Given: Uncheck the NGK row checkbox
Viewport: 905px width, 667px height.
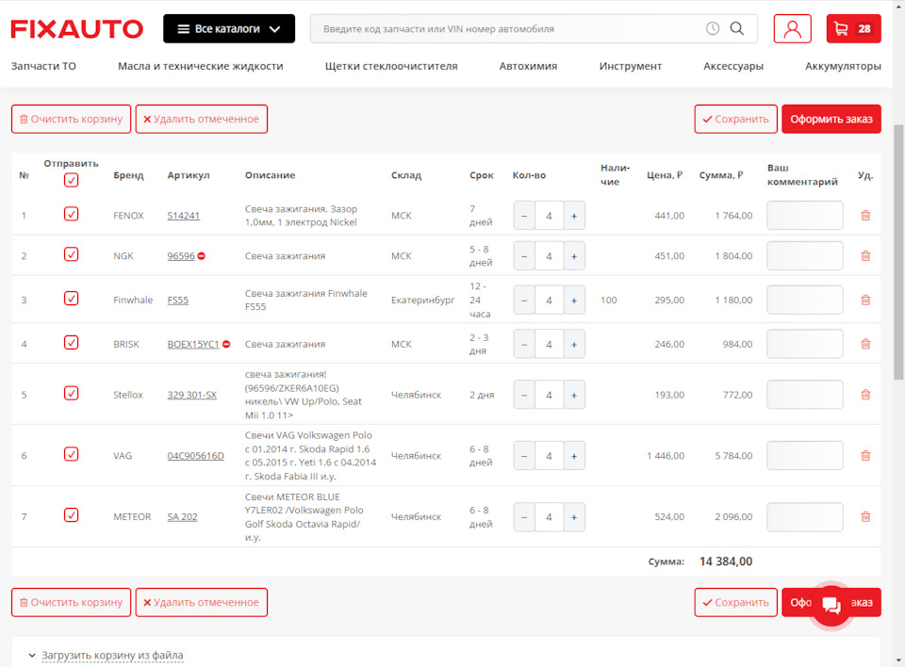Looking at the screenshot, I should (x=71, y=253).
